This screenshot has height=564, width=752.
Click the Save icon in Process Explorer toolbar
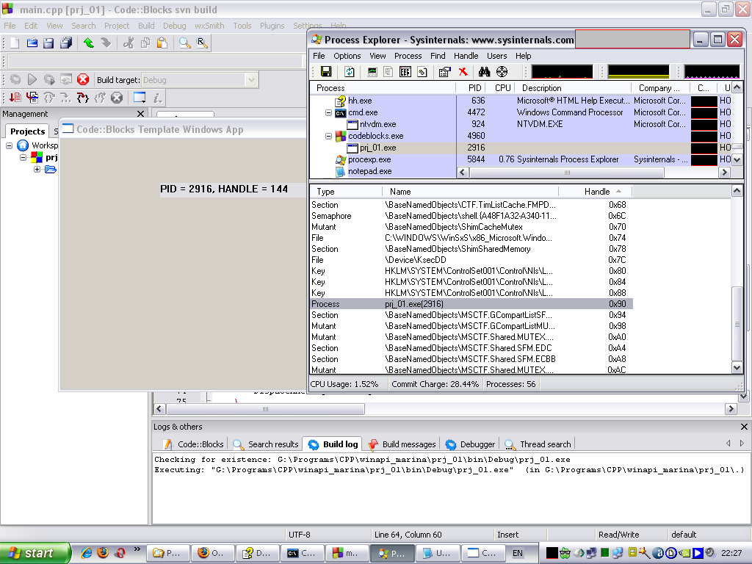325,72
